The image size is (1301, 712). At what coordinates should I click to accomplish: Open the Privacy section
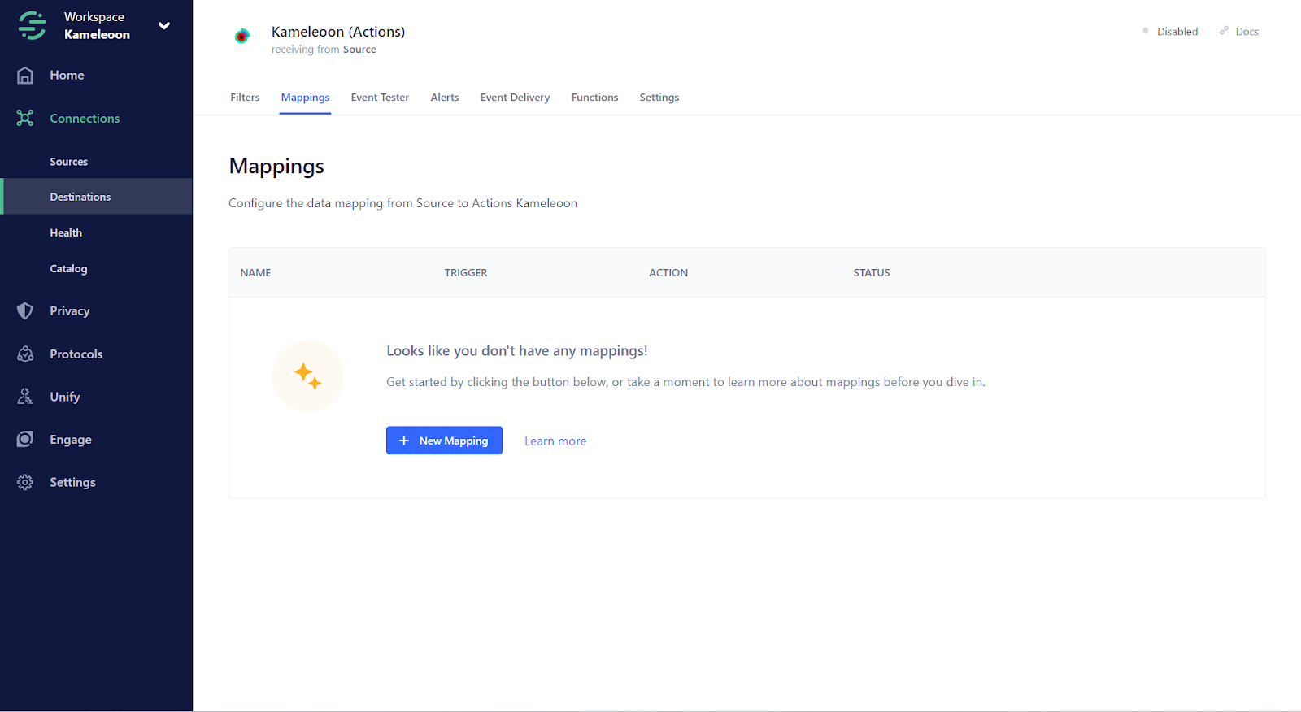point(69,310)
